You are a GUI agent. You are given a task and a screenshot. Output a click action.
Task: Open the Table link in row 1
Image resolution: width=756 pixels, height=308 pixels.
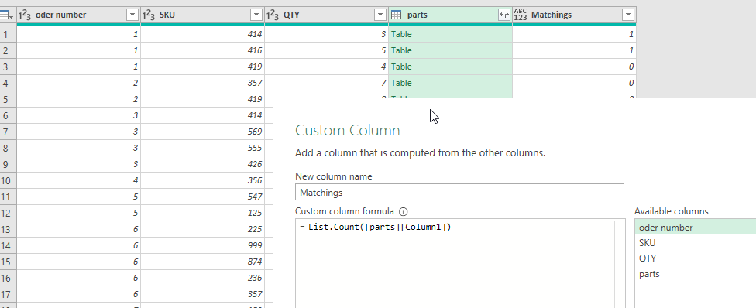(x=401, y=34)
